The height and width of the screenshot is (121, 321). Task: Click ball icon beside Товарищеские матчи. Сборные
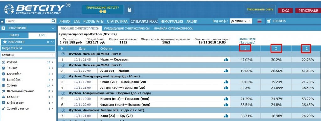click(63, 93)
